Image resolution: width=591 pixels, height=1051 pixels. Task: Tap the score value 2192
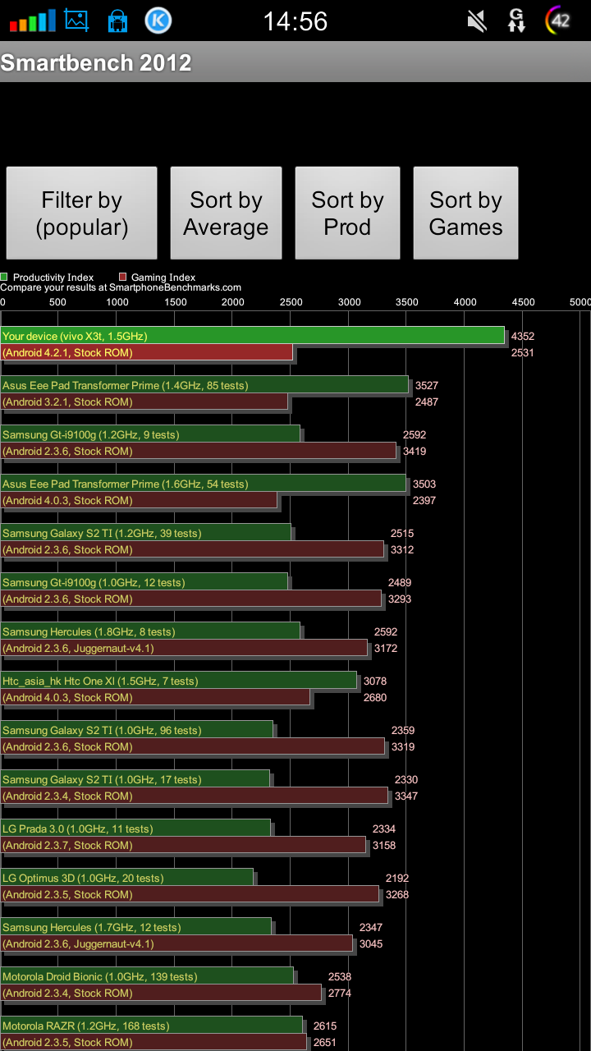point(397,879)
